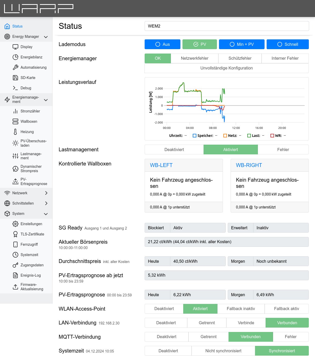Collapse the Energy Manager section
The image size is (315, 360).
coord(46,37)
